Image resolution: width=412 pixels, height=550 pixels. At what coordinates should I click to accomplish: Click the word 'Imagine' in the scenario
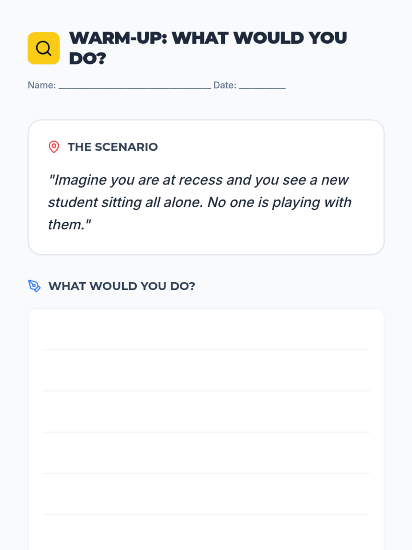point(81,180)
